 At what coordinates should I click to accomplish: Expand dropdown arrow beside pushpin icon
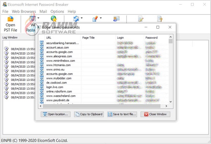101,18
